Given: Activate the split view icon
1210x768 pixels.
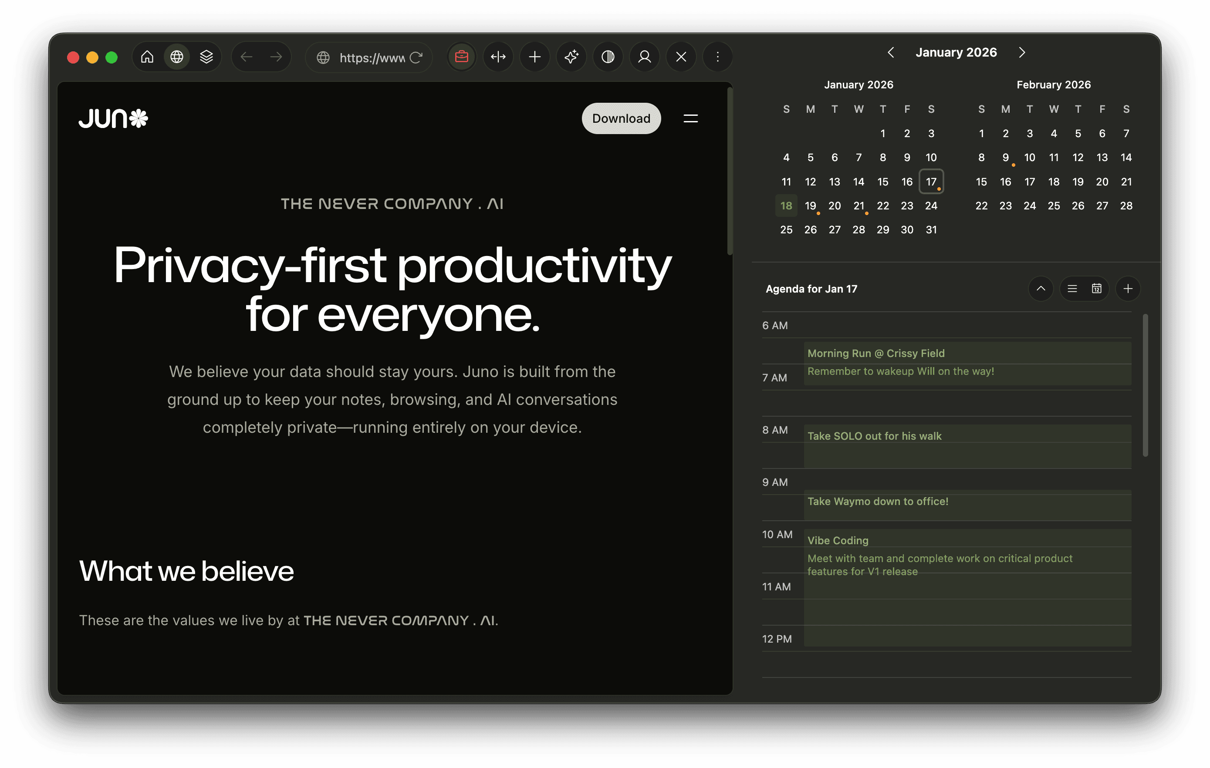Looking at the screenshot, I should tap(498, 57).
